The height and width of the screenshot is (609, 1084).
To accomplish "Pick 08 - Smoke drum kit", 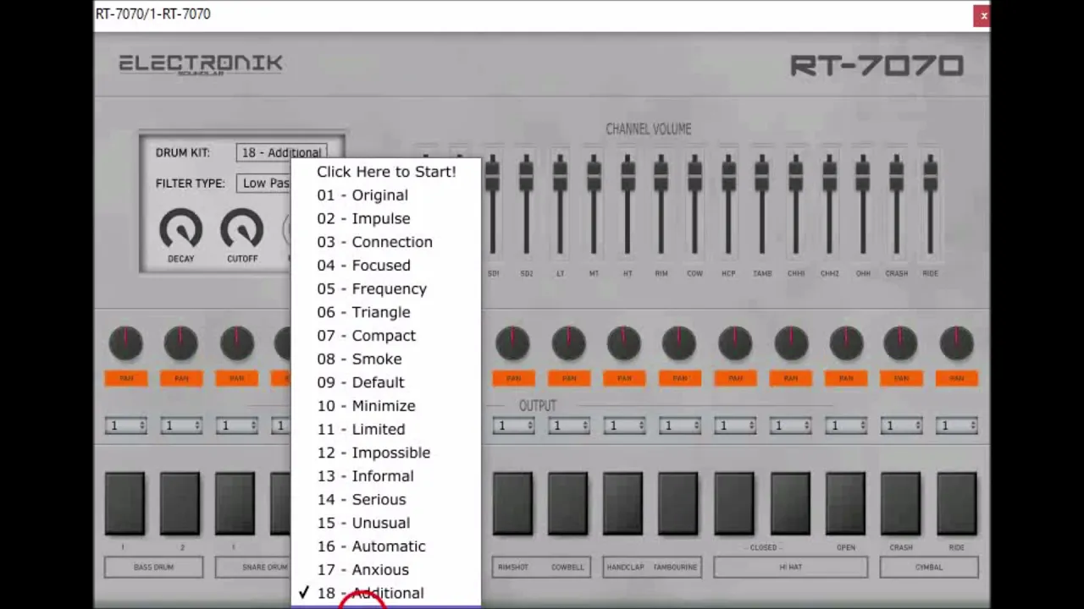I will click(x=385, y=359).
